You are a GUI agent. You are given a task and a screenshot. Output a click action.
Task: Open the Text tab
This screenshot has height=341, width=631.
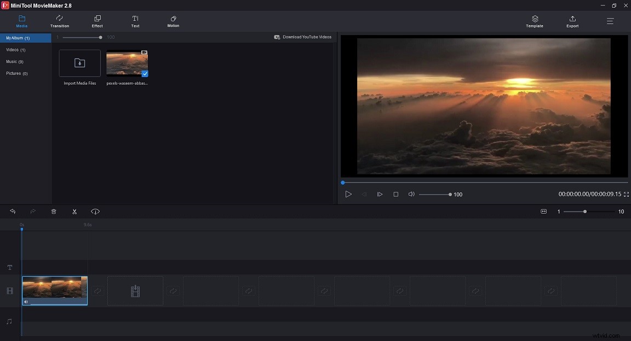tap(135, 22)
